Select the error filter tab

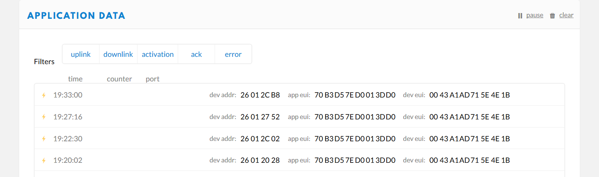[x=233, y=54]
